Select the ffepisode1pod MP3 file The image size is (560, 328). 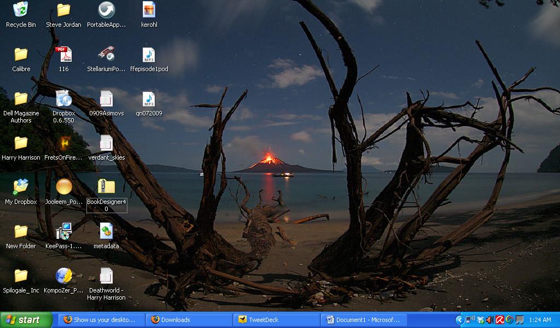point(149,54)
